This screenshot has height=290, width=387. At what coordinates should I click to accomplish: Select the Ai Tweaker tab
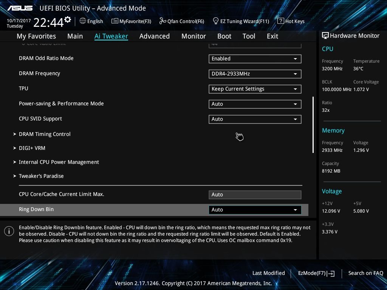point(111,36)
